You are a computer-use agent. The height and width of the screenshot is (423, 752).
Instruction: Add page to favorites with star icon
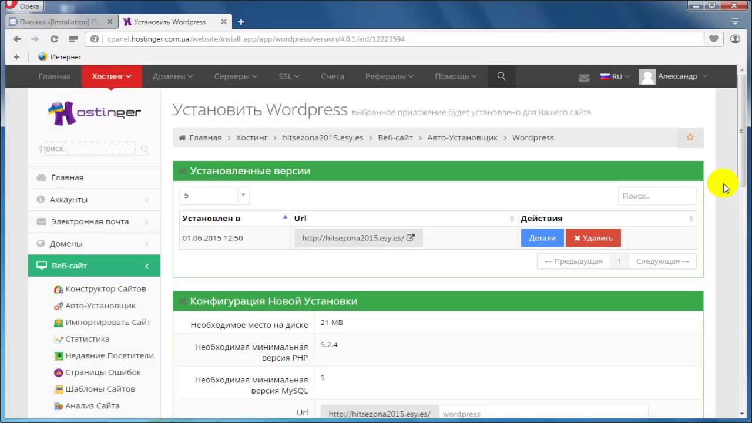coord(690,137)
